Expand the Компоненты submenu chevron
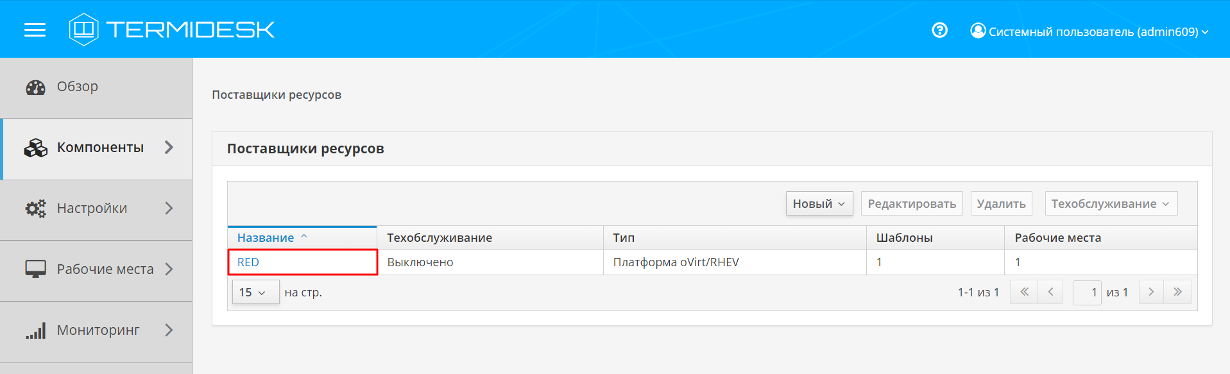The image size is (1230, 374). (169, 148)
